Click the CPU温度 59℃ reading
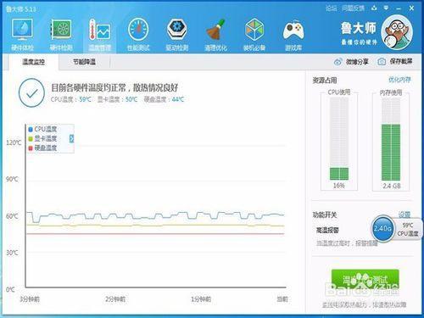424x318 pixels. (x=71, y=99)
